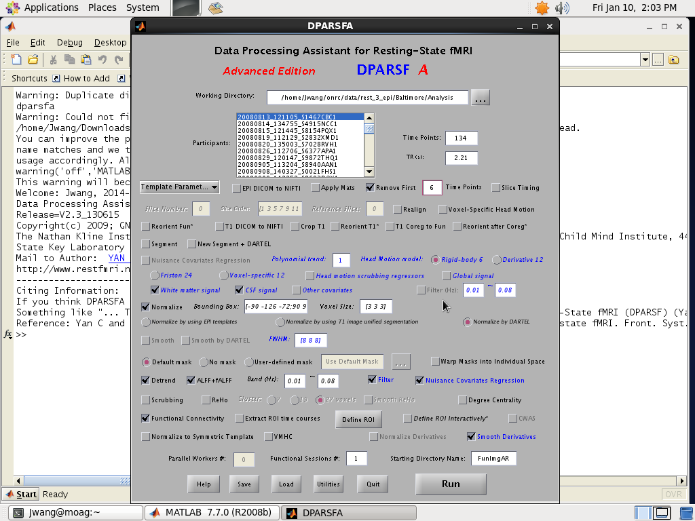Click the Define ROI button
This screenshot has width=695, height=521.
point(358,419)
